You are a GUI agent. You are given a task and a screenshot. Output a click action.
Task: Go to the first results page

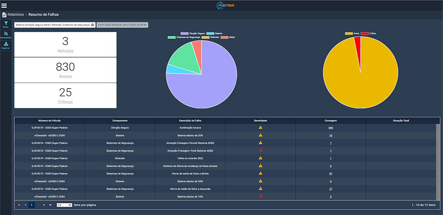19,205
